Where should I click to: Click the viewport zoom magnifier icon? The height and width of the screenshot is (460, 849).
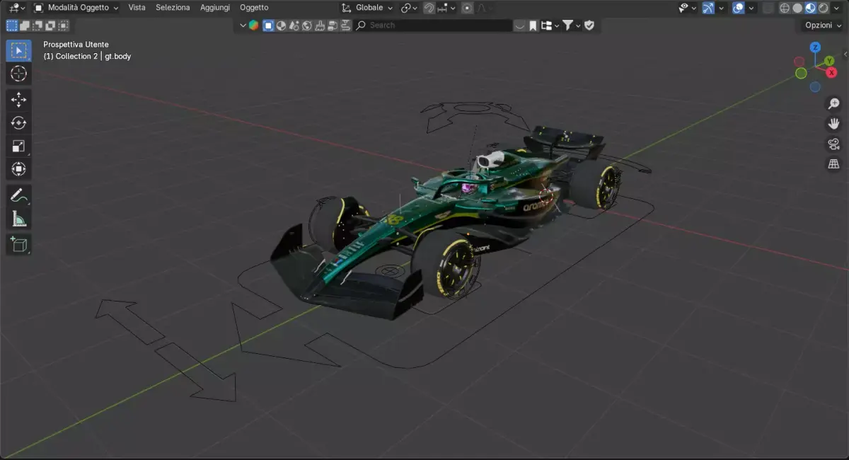click(833, 104)
